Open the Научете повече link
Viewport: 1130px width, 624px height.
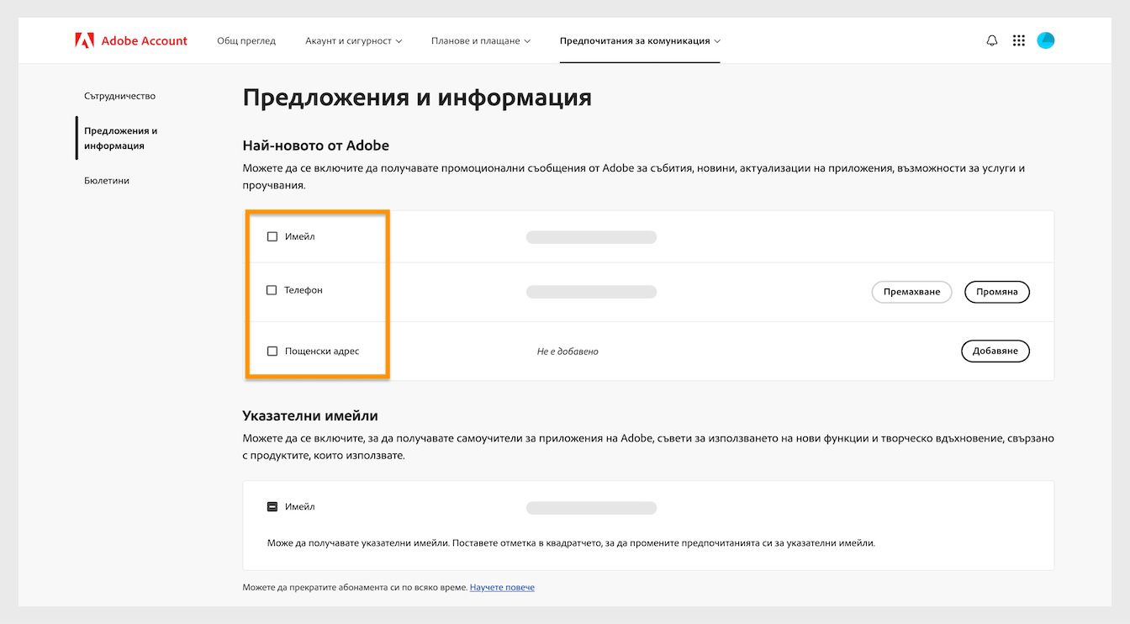click(502, 587)
